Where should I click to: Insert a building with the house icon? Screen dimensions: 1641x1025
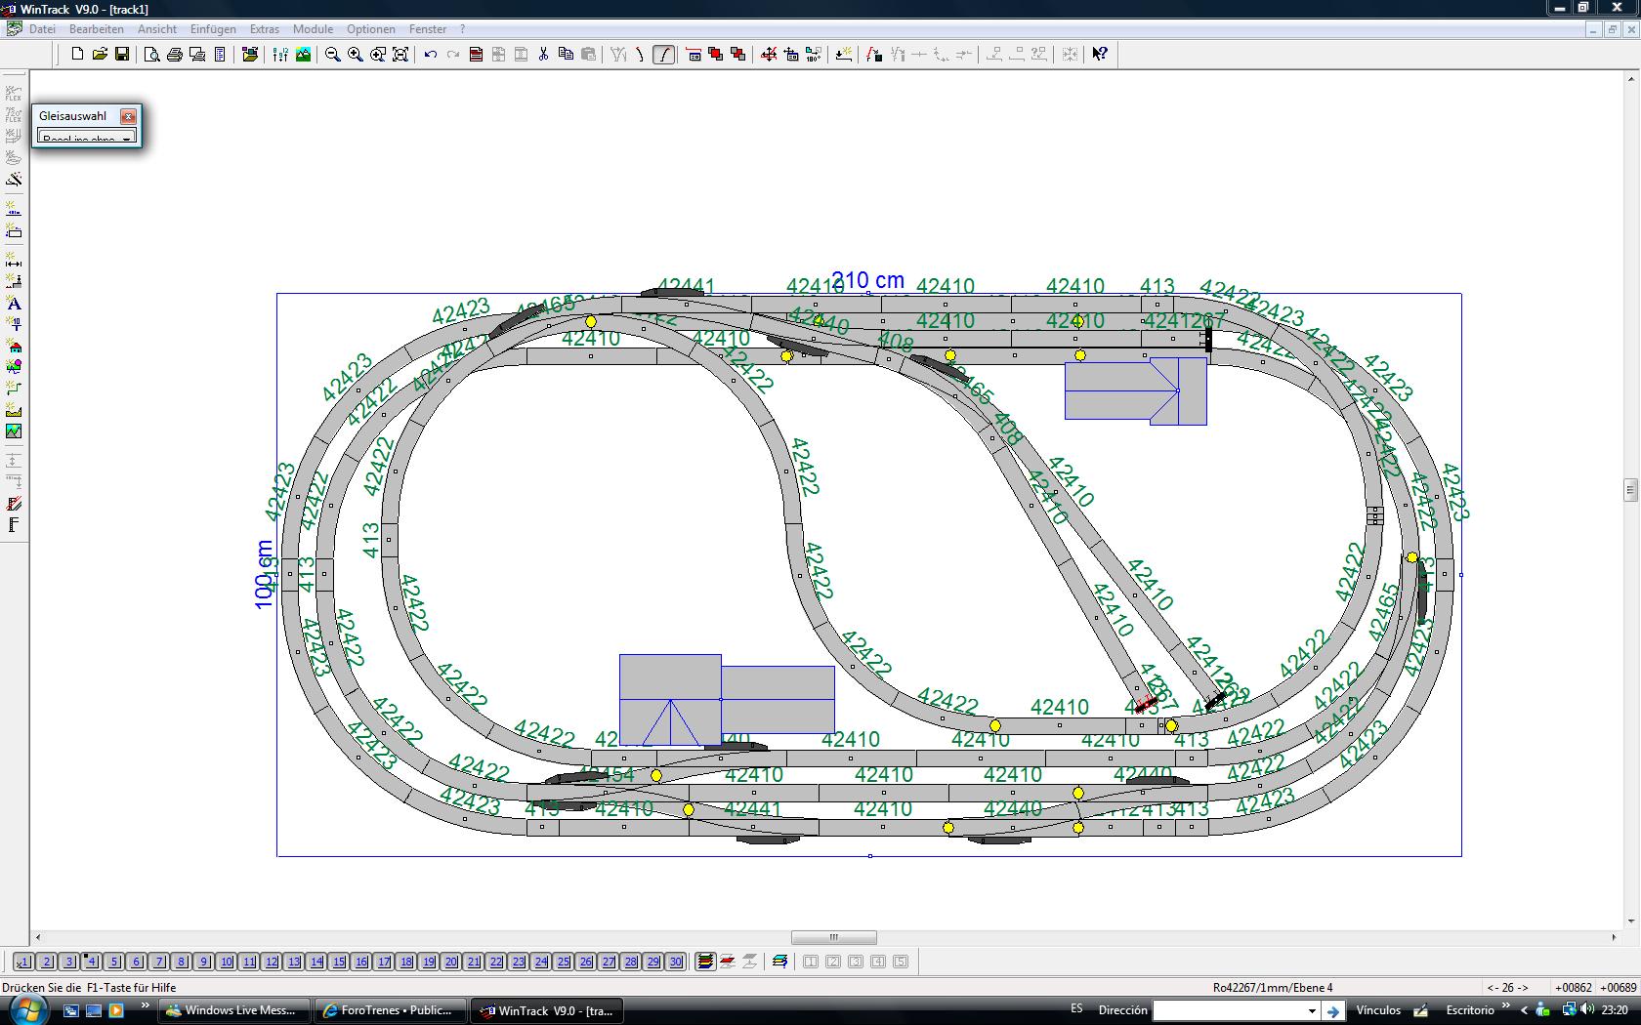[14, 346]
